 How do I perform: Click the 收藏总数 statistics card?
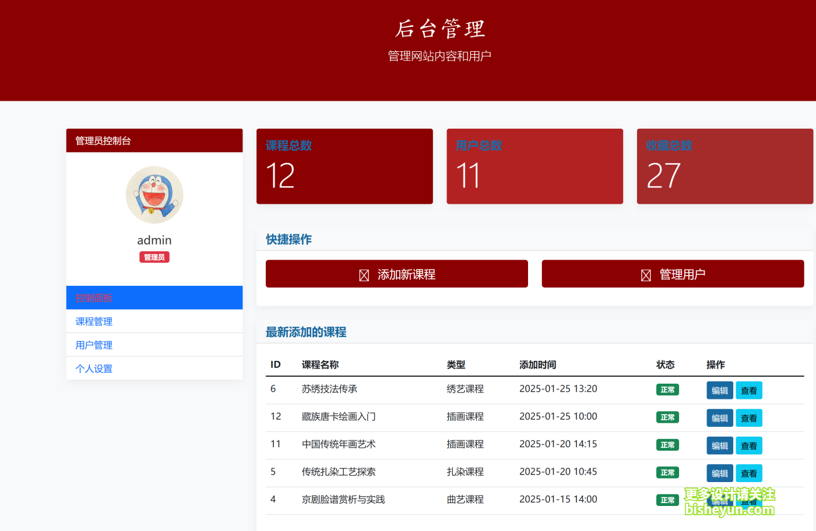[x=724, y=166]
